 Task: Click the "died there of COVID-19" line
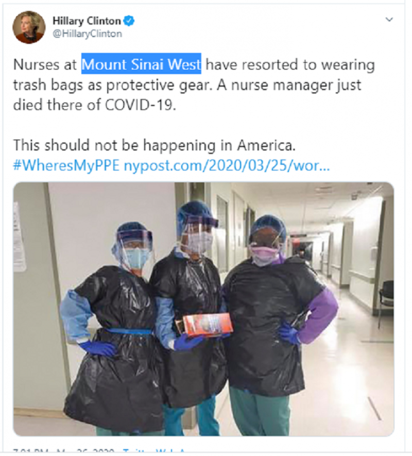[x=94, y=105]
